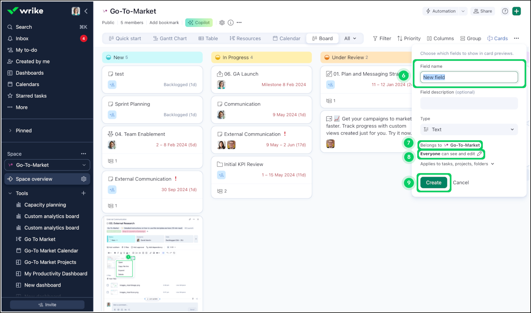Open the help question mark icon

click(x=505, y=11)
